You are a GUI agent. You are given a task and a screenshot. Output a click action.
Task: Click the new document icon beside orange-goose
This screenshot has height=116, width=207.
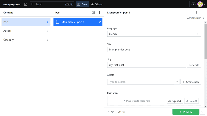click(26, 4)
